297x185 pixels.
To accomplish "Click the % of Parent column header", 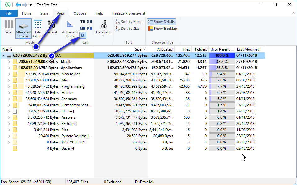I will pos(222,49).
